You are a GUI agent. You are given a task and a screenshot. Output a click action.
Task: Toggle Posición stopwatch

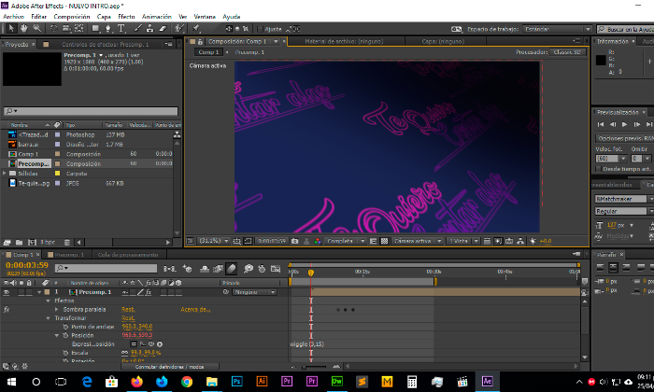click(65, 335)
